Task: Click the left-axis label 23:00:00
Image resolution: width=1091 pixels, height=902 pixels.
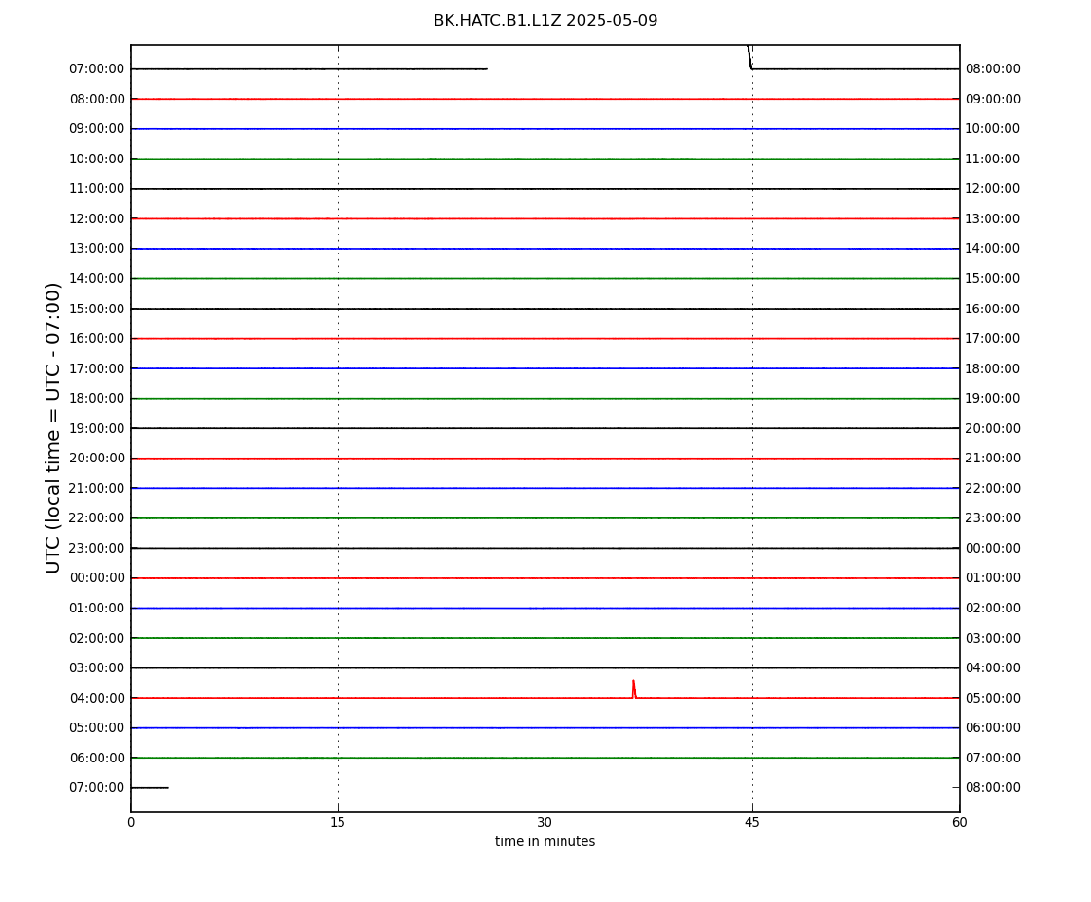Action: point(97,548)
